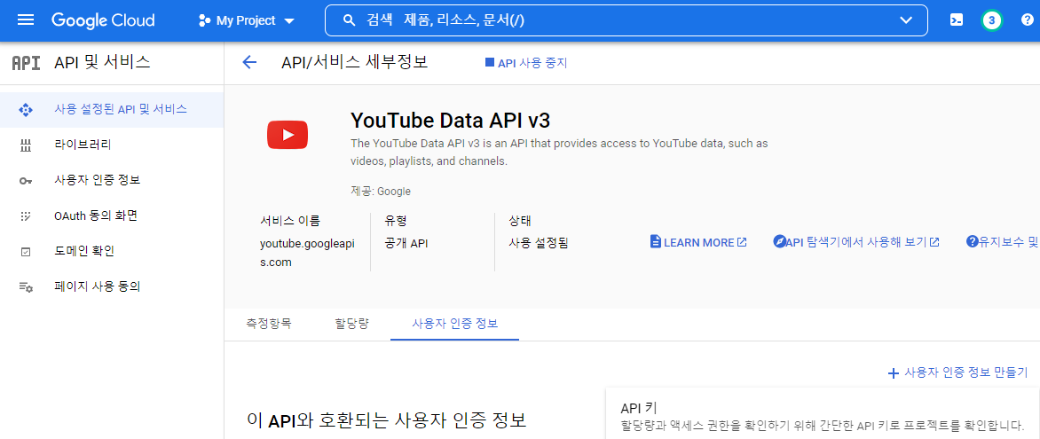Click API 및 서비스 sidebar heading
Screen dimensions: 1040x439
[102, 63]
